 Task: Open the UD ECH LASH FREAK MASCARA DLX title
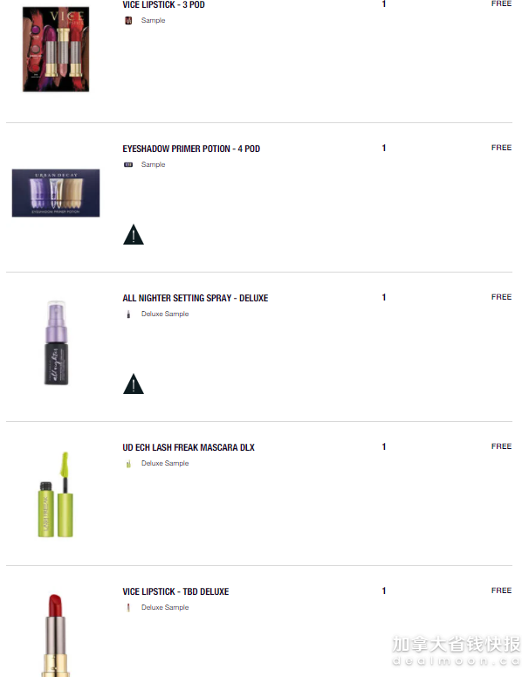pyautogui.click(x=189, y=447)
